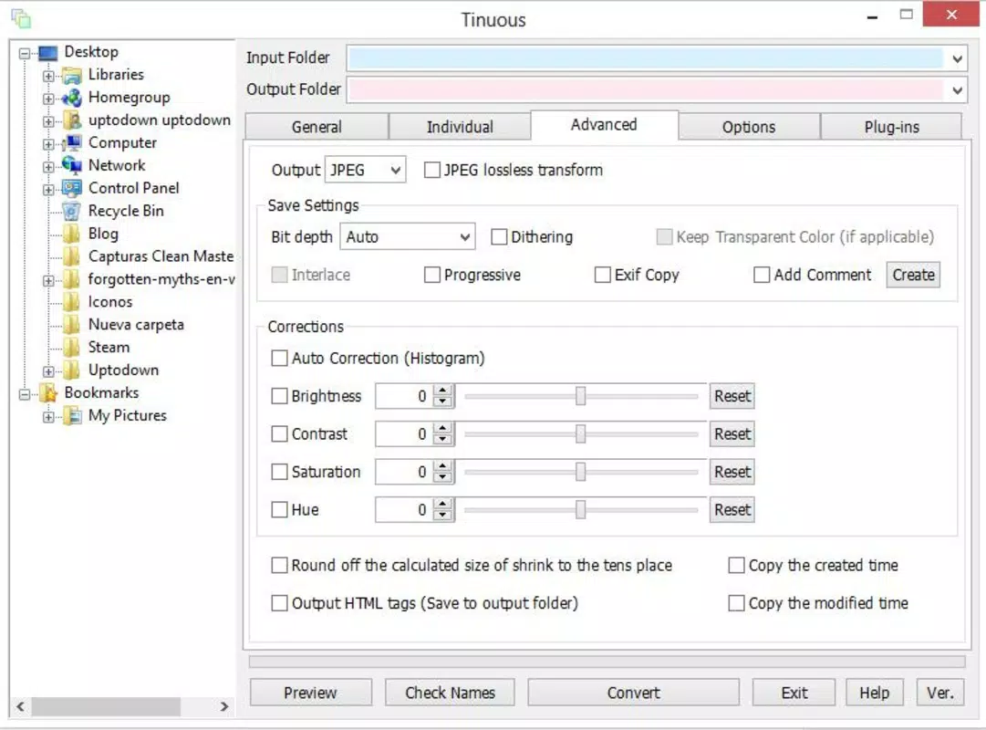Check the Exif Copy option
The width and height of the screenshot is (986, 730).
602,275
